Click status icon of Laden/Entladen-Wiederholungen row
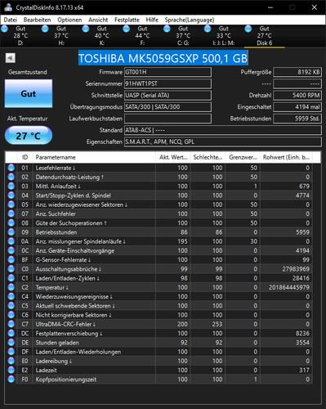The height and width of the screenshot is (409, 326). pyautogui.click(x=11, y=352)
